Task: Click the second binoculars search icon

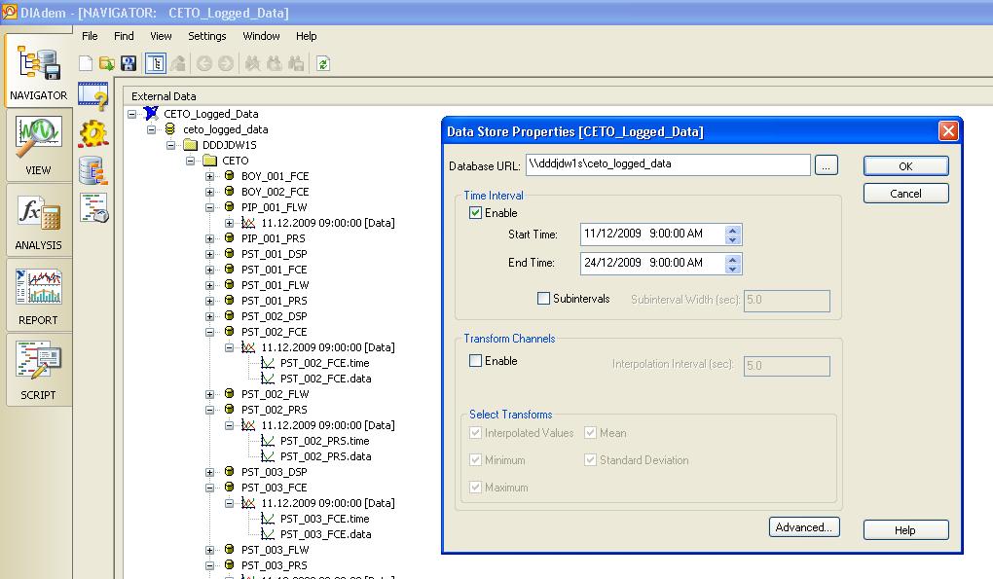Action: [275, 63]
